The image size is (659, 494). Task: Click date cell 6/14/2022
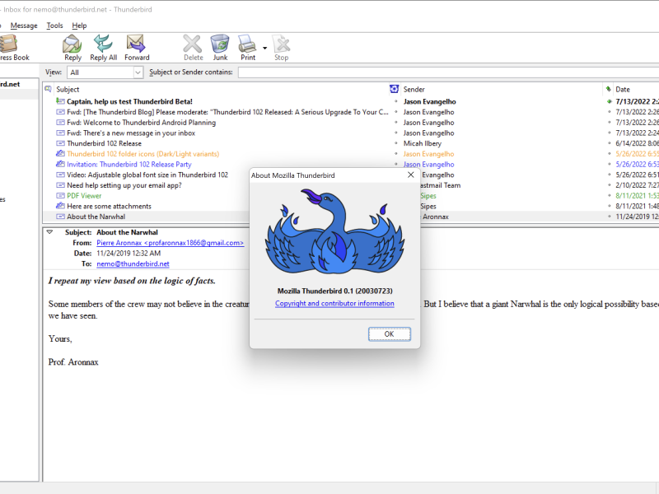tap(637, 143)
